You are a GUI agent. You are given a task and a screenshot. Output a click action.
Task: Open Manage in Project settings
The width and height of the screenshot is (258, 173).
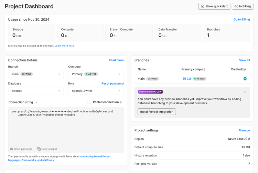[x=244, y=130]
